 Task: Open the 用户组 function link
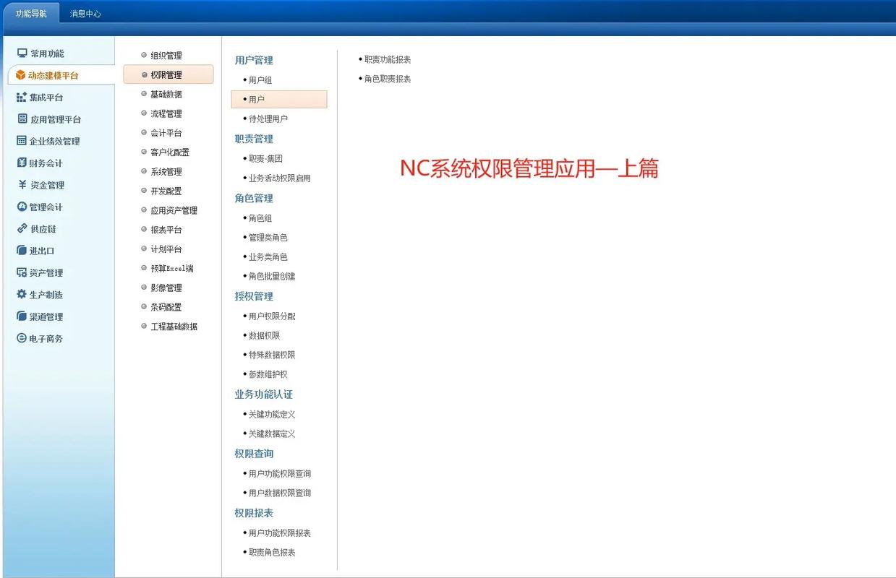click(x=260, y=80)
